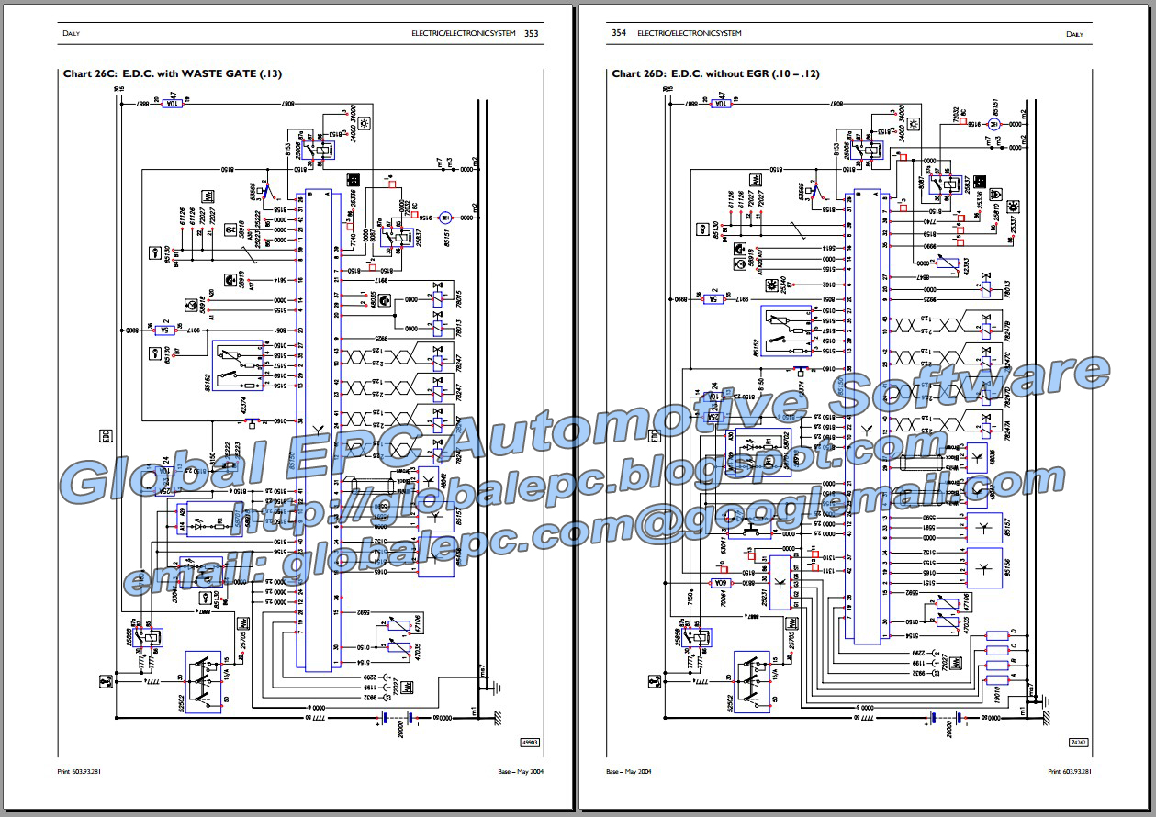Screen dimensions: 1156x817
Task: Click the ground symbol beside m1
Action: pos(498,718)
